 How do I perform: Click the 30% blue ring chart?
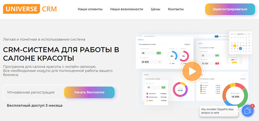tap(172, 56)
